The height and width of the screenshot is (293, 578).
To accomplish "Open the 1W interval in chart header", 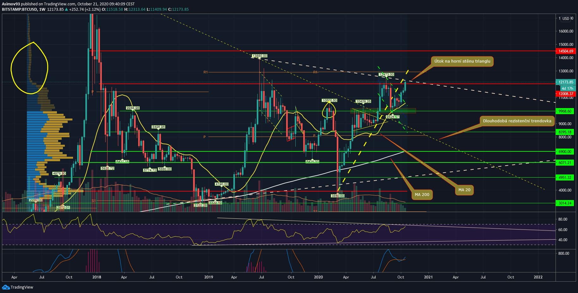I will pos(41,9).
